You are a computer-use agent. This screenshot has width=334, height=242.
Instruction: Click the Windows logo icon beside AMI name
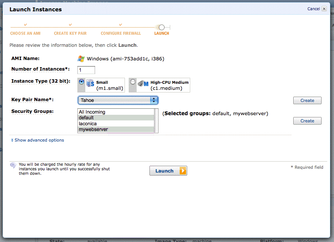(81, 59)
